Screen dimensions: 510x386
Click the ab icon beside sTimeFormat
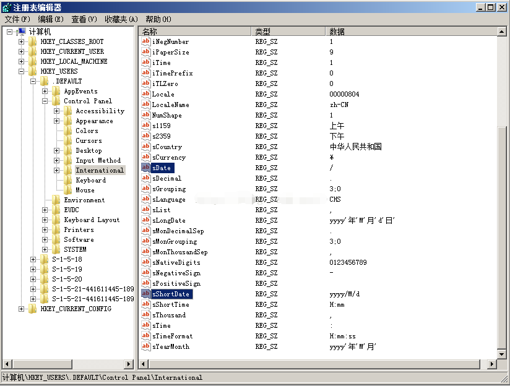coord(145,336)
